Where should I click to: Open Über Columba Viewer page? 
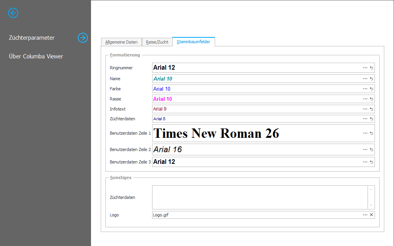tap(36, 56)
